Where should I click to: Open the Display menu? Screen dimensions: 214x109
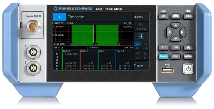click(141, 17)
